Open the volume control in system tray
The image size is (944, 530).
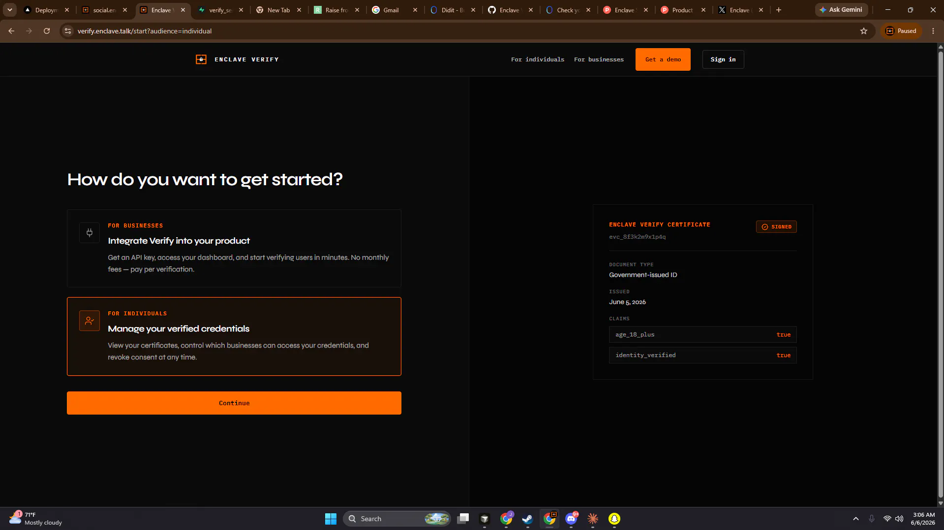pos(899,519)
